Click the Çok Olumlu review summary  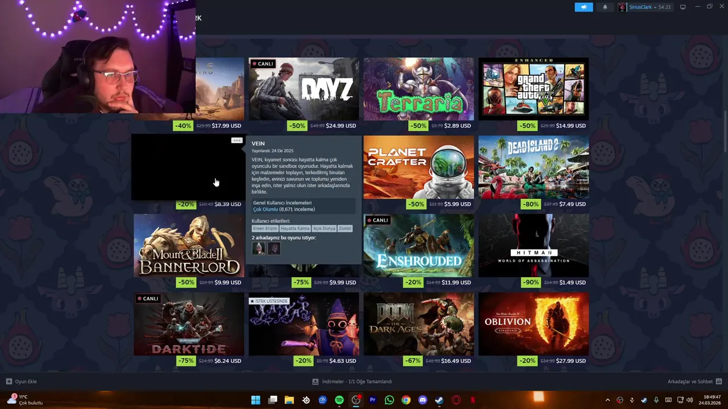pos(266,210)
